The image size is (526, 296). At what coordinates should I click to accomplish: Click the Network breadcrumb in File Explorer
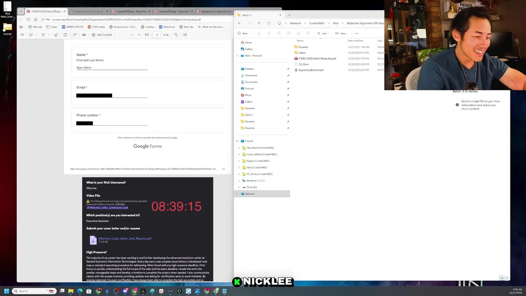pos(295,23)
